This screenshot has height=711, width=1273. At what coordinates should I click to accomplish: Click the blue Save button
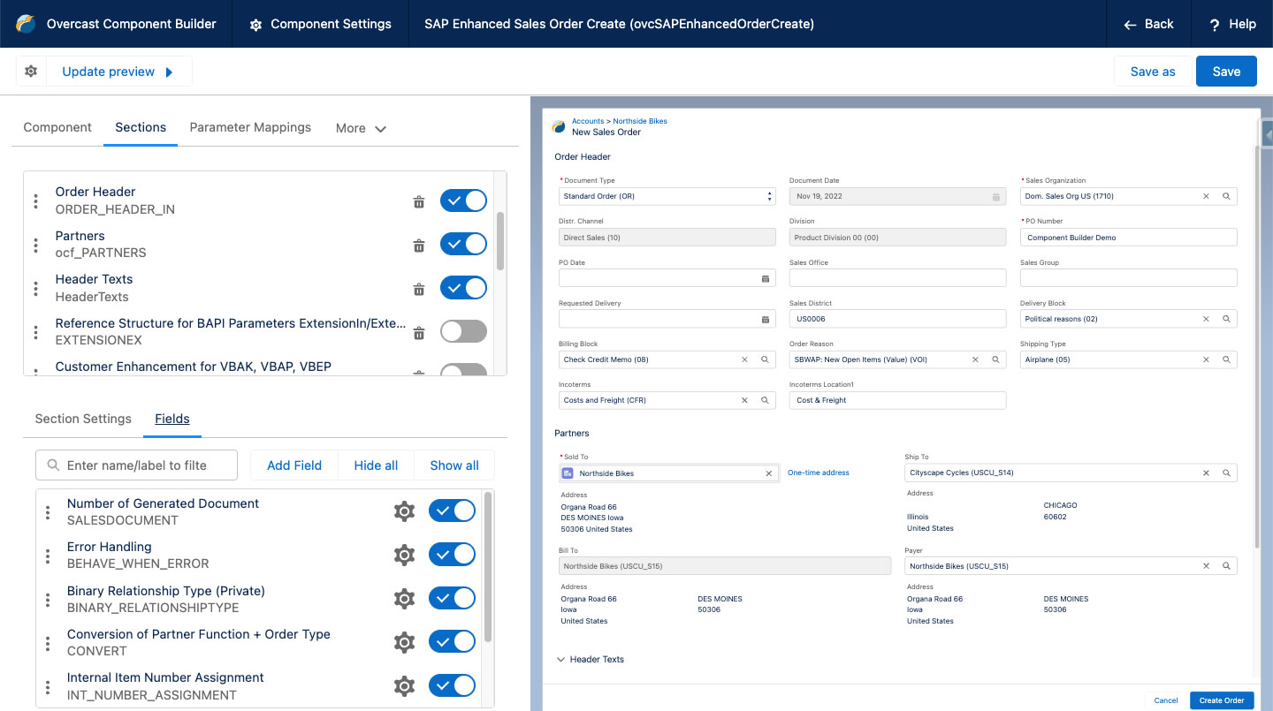click(x=1226, y=72)
